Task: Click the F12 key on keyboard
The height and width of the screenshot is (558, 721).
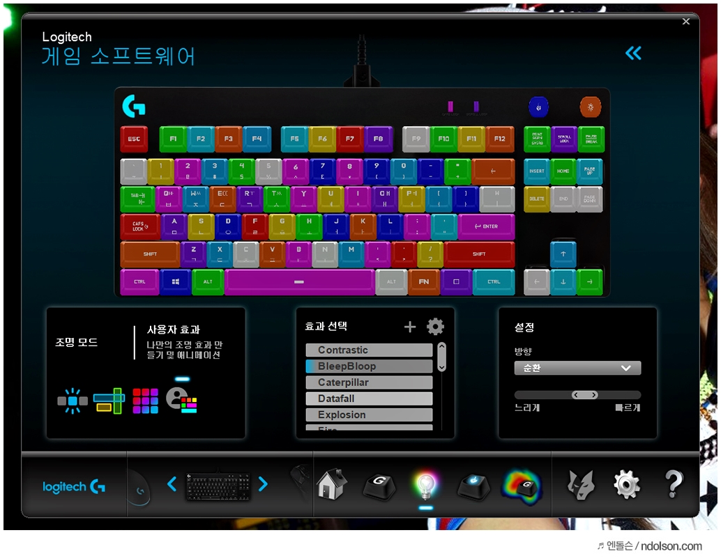Action: coord(500,139)
